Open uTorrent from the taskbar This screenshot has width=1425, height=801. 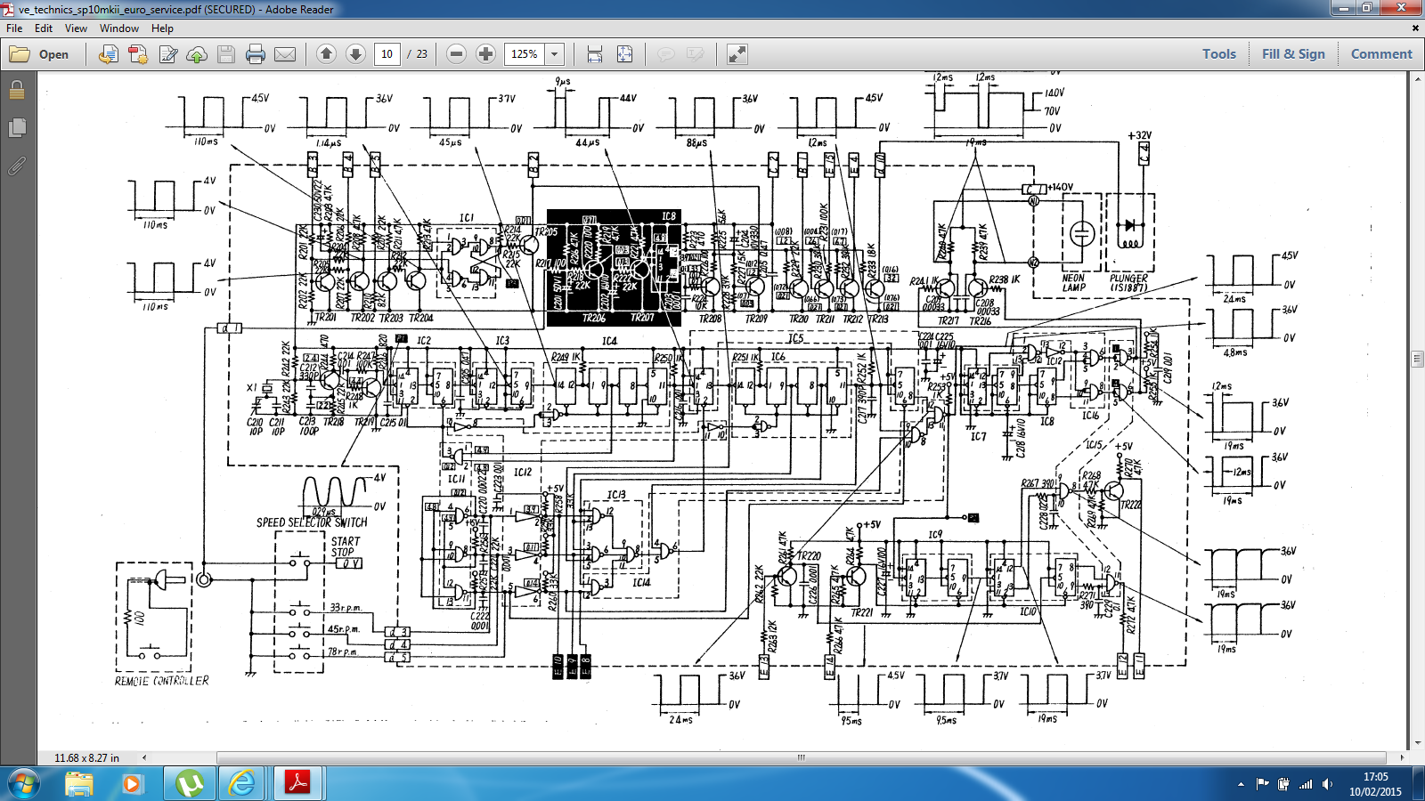[189, 784]
